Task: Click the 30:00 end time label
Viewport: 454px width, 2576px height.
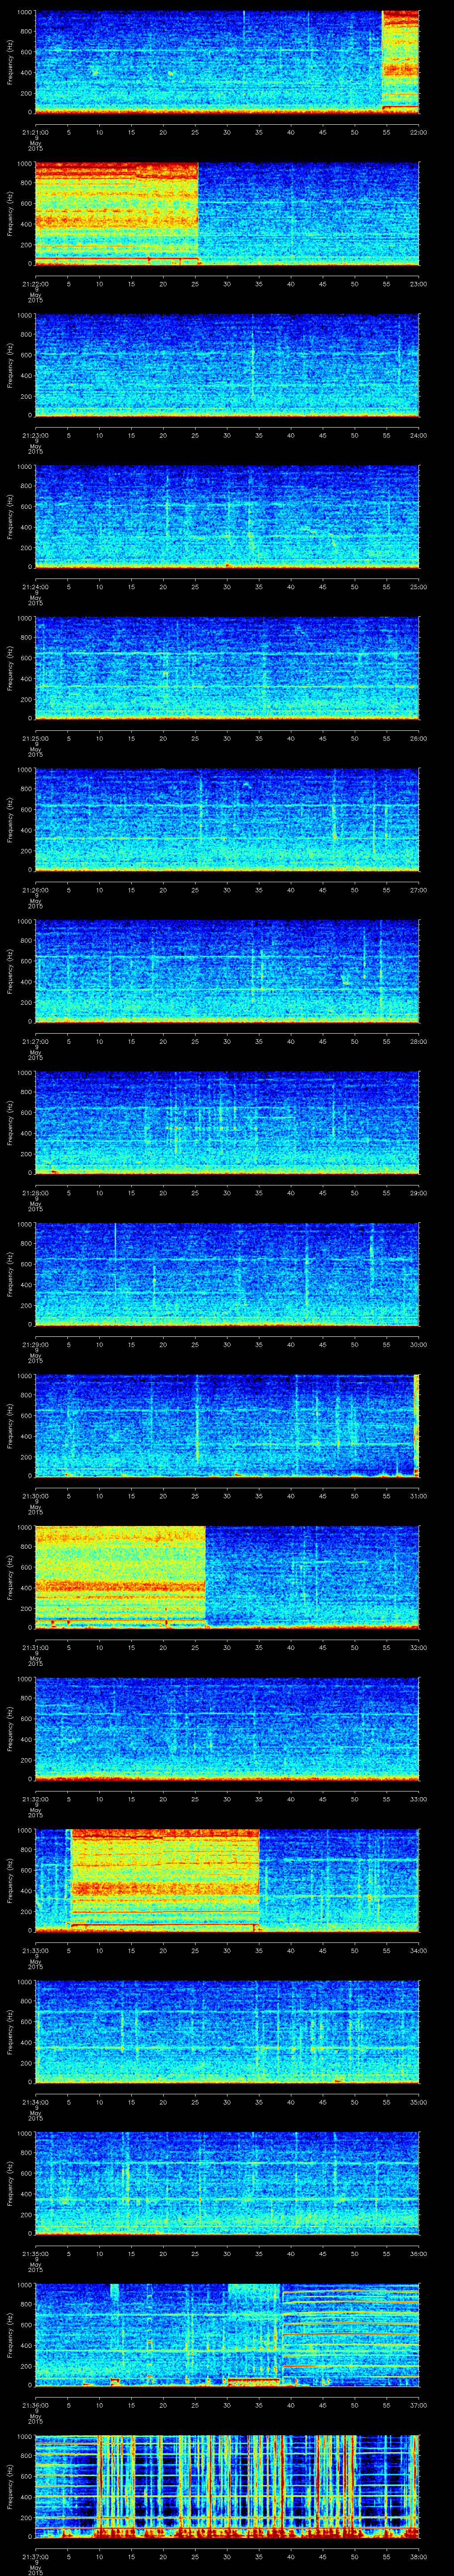Action: click(418, 1345)
